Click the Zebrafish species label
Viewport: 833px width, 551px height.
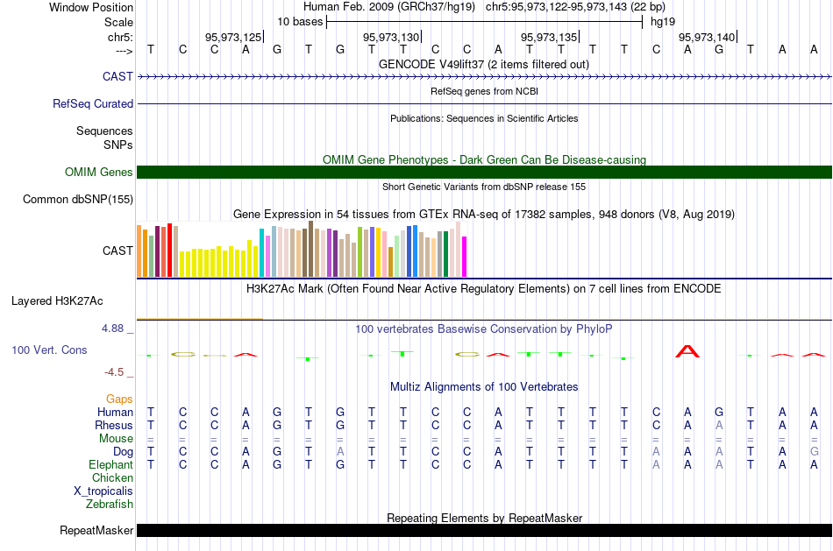[x=110, y=505]
